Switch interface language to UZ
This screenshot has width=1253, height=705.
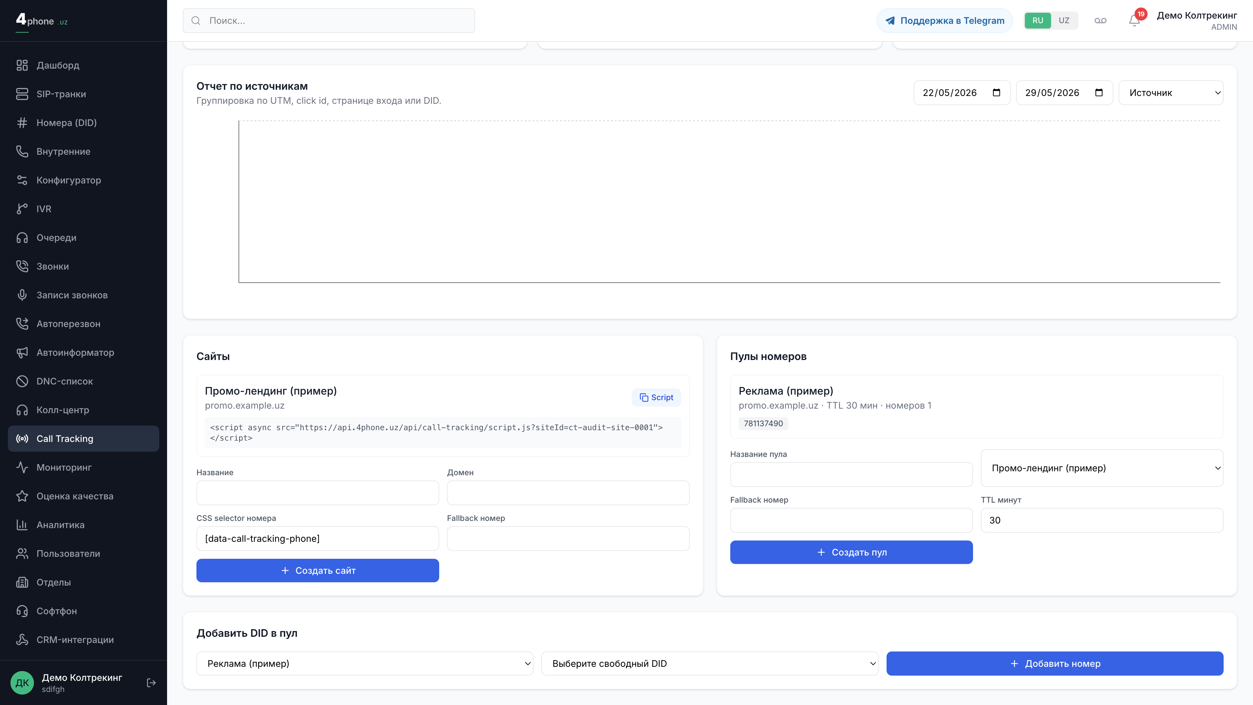(1064, 21)
